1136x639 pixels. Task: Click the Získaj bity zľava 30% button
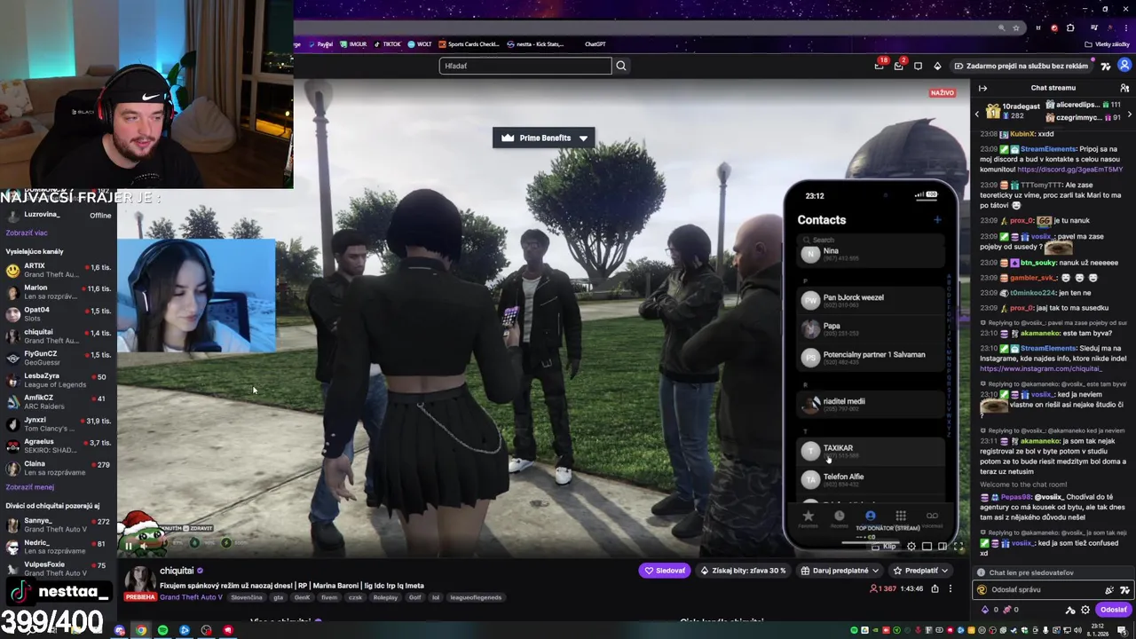pos(743,571)
